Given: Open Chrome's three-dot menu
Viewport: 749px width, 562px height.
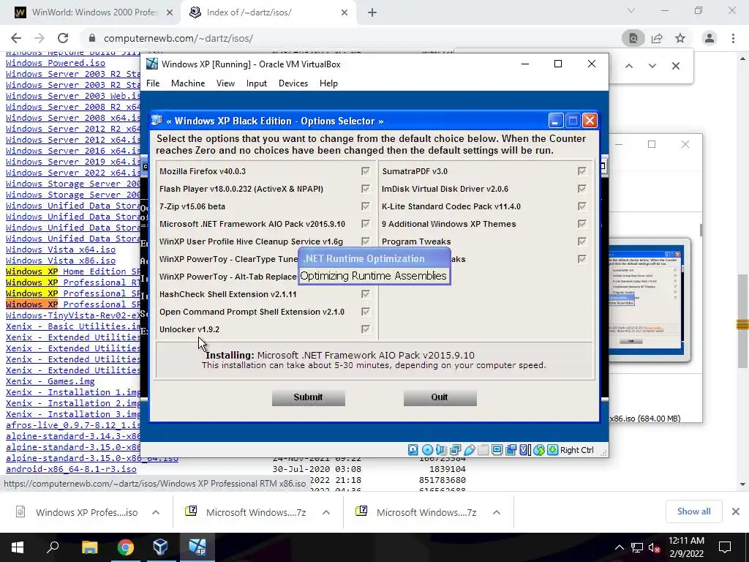Looking at the screenshot, I should [733, 38].
